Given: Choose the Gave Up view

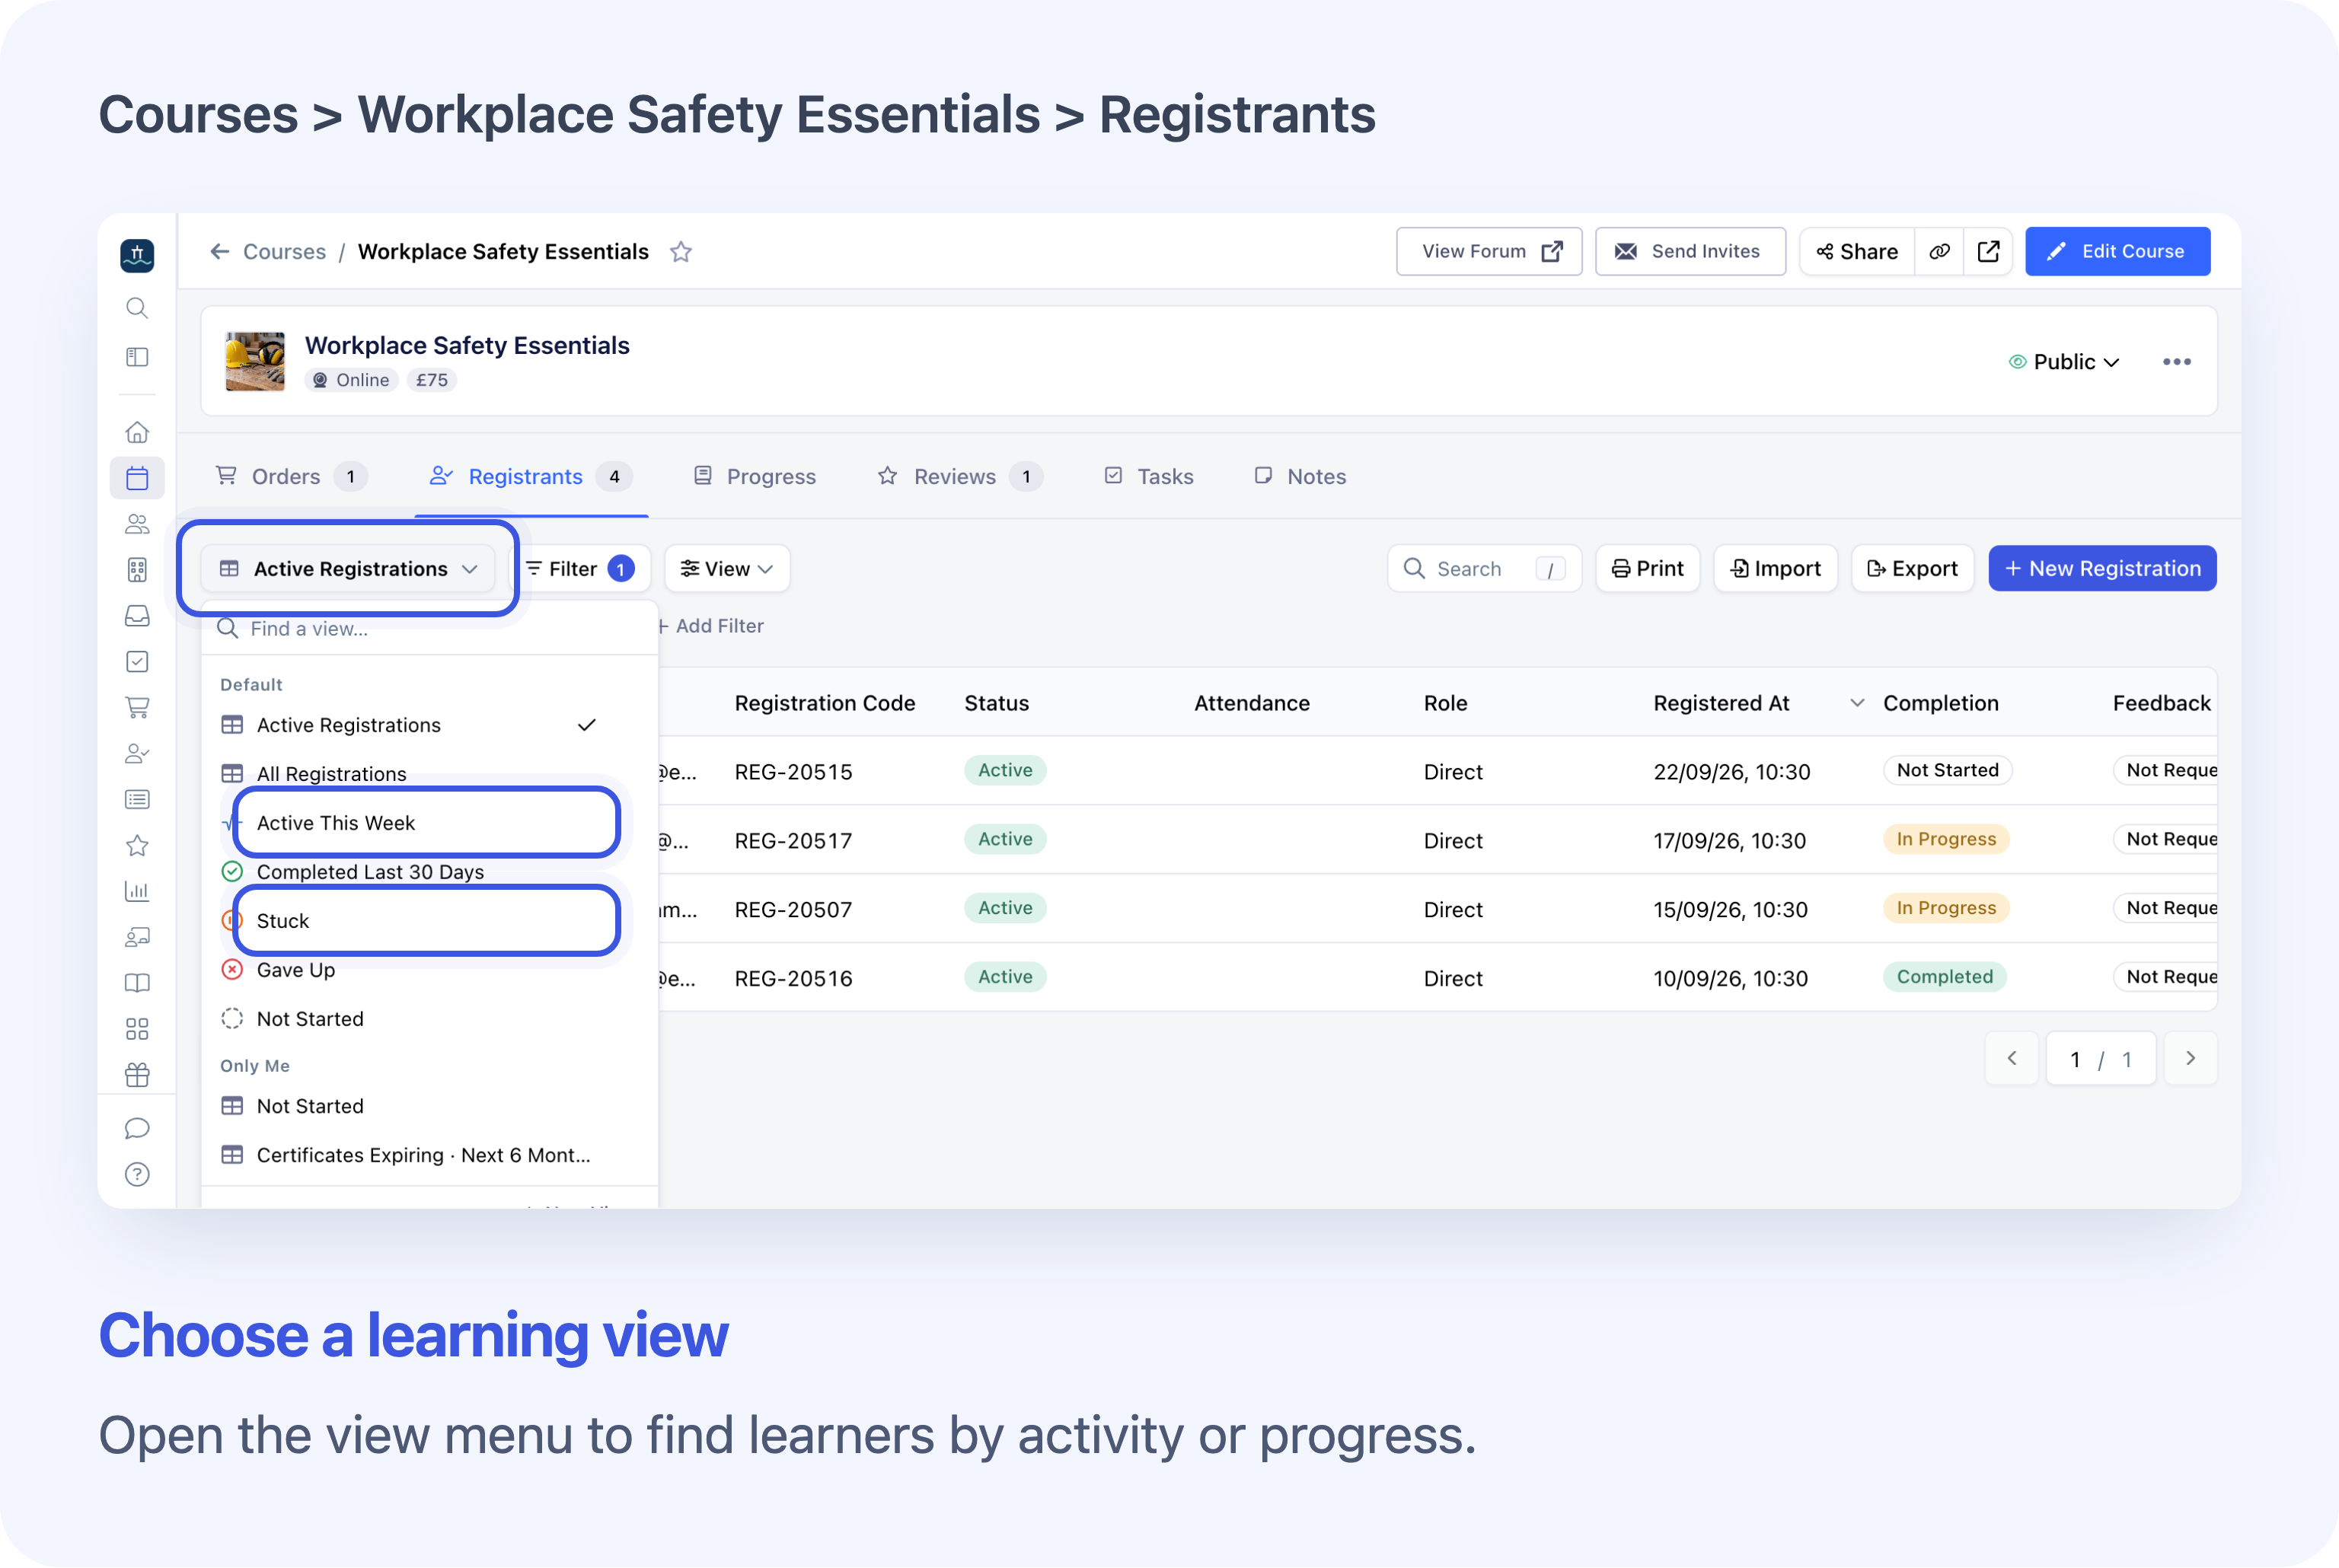Looking at the screenshot, I should click(x=429, y=970).
